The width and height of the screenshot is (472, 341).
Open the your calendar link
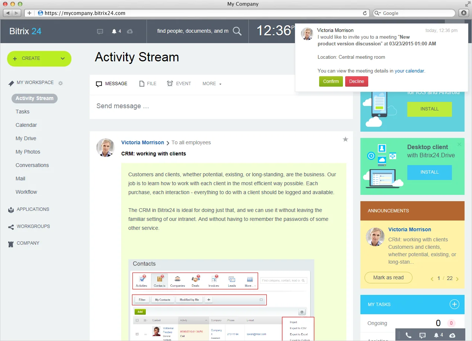(409, 71)
